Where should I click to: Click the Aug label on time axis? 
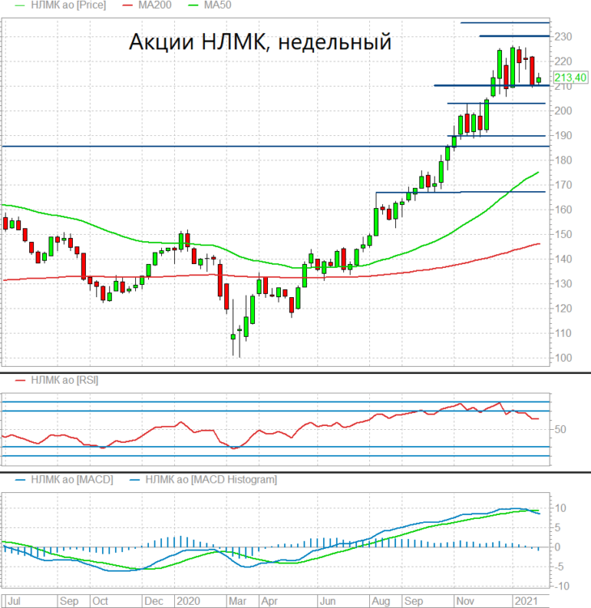click(x=381, y=601)
